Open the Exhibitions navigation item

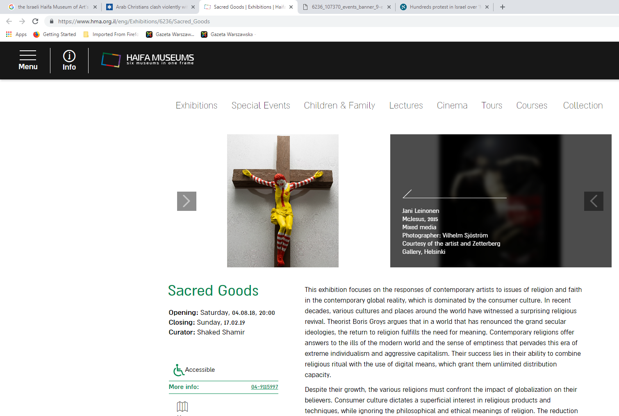coord(196,106)
